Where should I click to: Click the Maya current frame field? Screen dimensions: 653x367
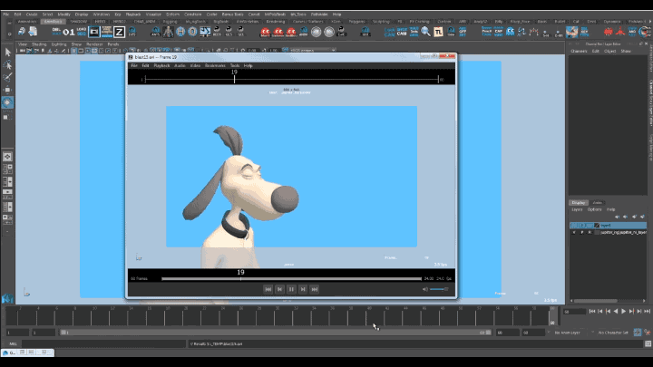[574, 312]
